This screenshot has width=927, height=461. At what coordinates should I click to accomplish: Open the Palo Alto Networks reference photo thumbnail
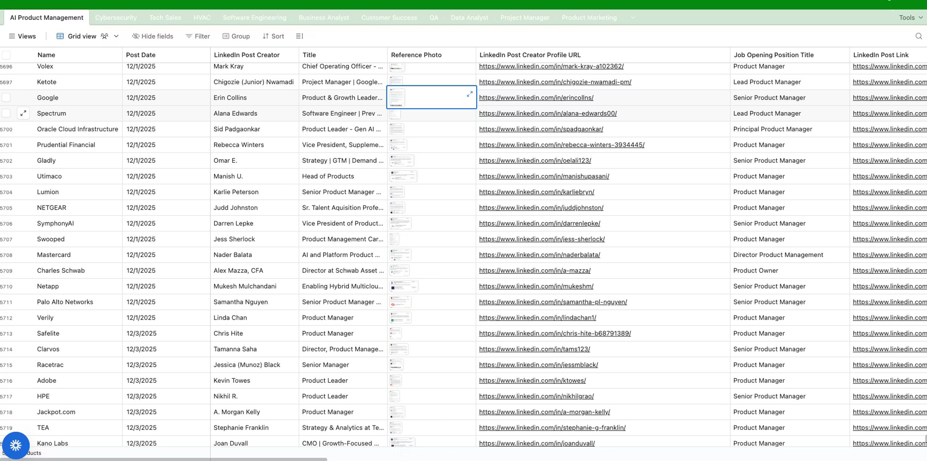click(x=400, y=302)
